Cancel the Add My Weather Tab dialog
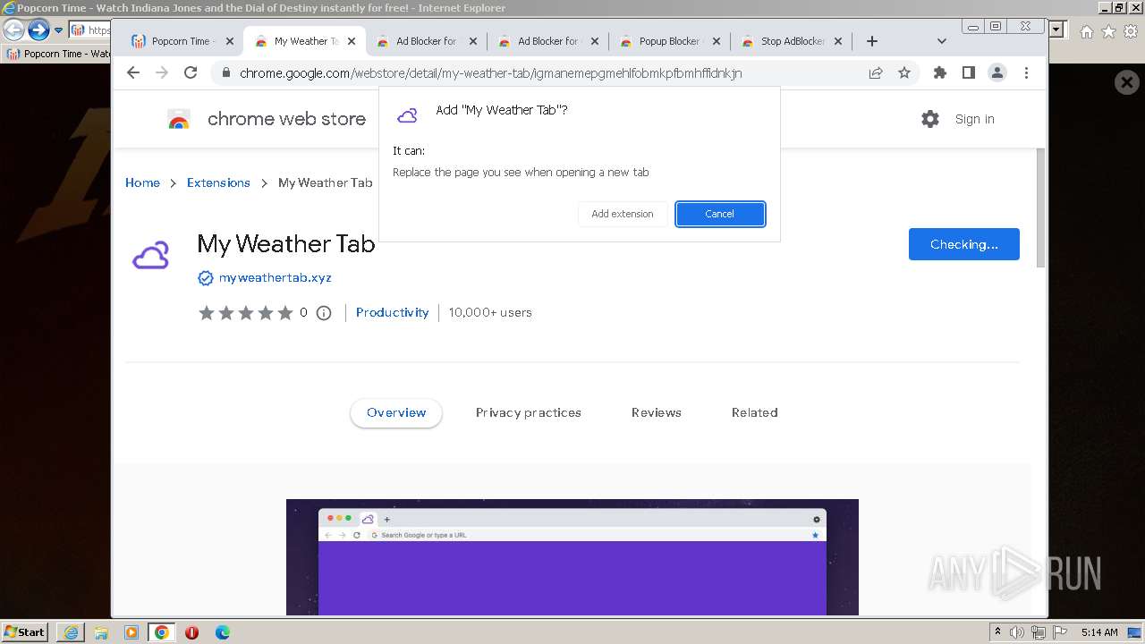The height and width of the screenshot is (644, 1145). (720, 214)
